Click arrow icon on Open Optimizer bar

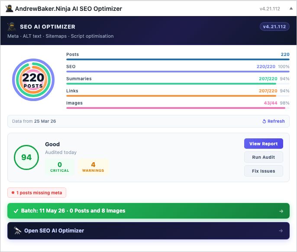281,231
